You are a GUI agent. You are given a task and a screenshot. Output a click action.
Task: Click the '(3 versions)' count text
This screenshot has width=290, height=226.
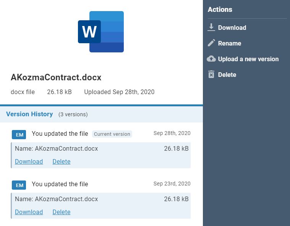point(73,114)
